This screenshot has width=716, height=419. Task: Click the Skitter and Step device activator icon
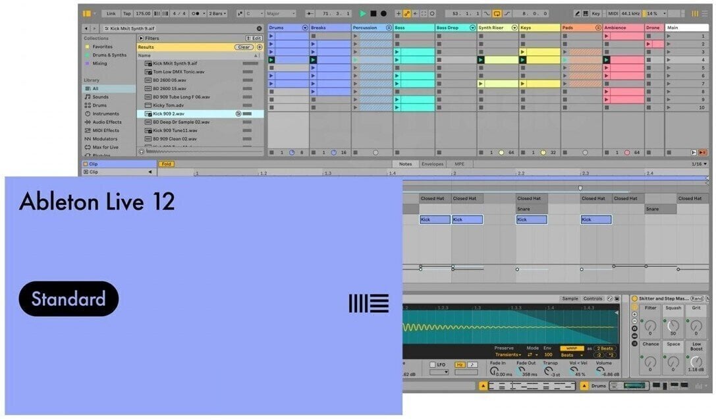tap(635, 298)
